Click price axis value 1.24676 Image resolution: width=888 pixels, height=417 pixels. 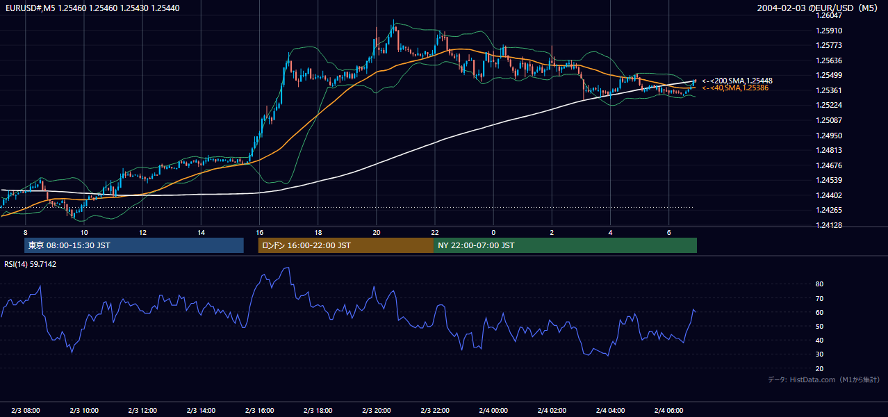pos(830,165)
